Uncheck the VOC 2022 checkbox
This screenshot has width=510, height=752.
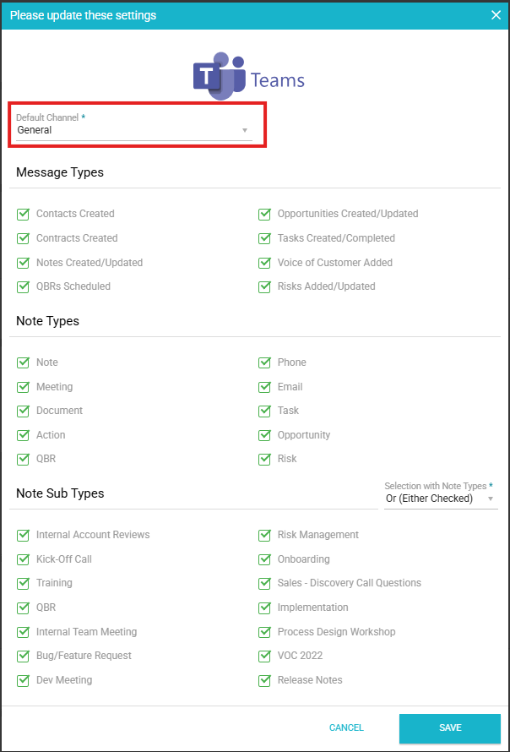[x=265, y=657]
